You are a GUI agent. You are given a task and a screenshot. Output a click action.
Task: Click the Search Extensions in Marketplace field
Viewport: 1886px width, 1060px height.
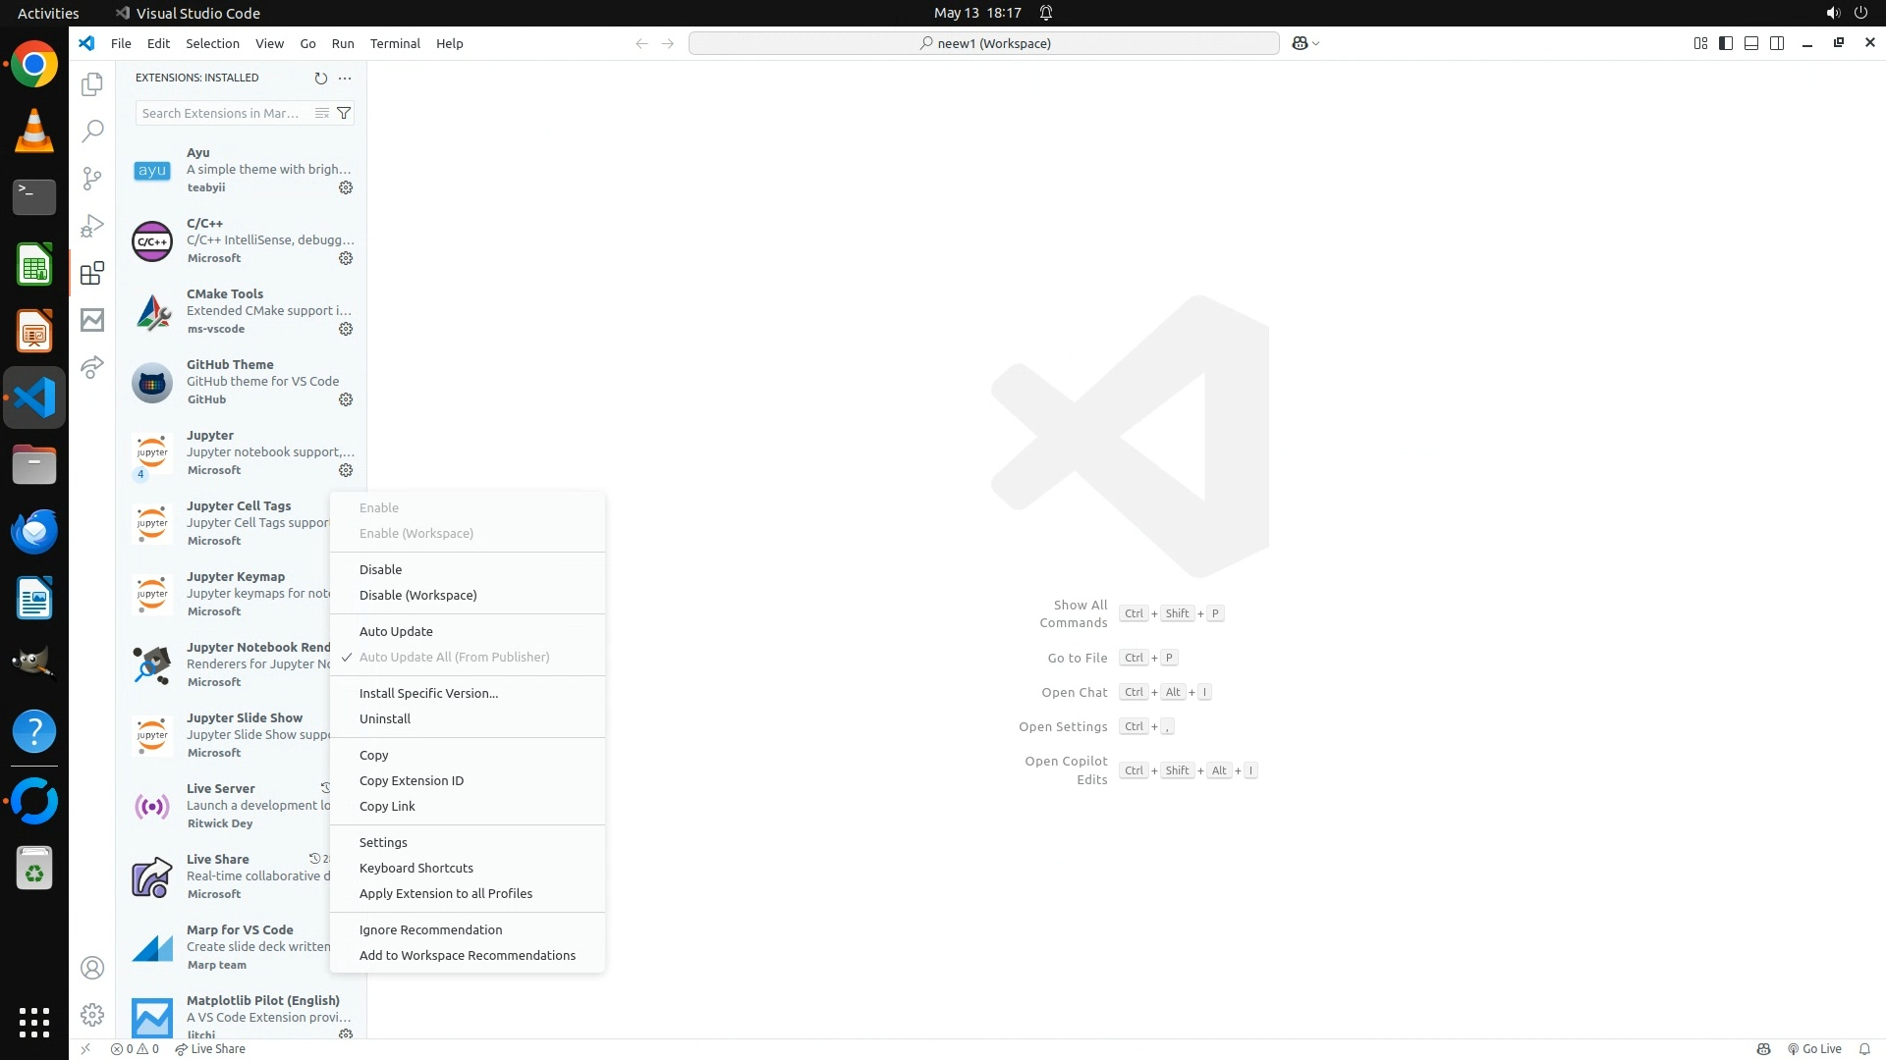pos(221,113)
